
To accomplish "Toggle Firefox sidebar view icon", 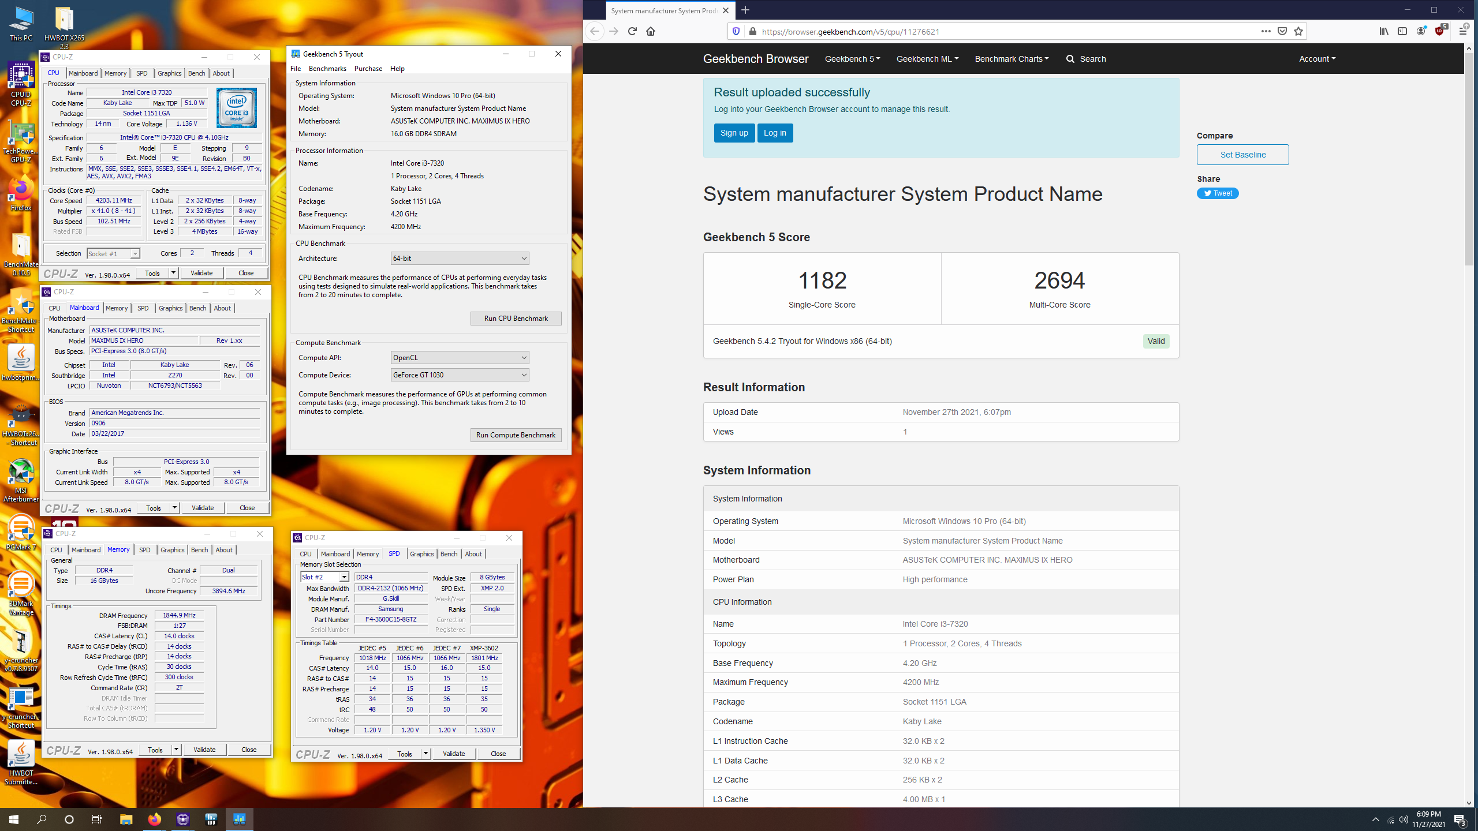I will point(1402,31).
